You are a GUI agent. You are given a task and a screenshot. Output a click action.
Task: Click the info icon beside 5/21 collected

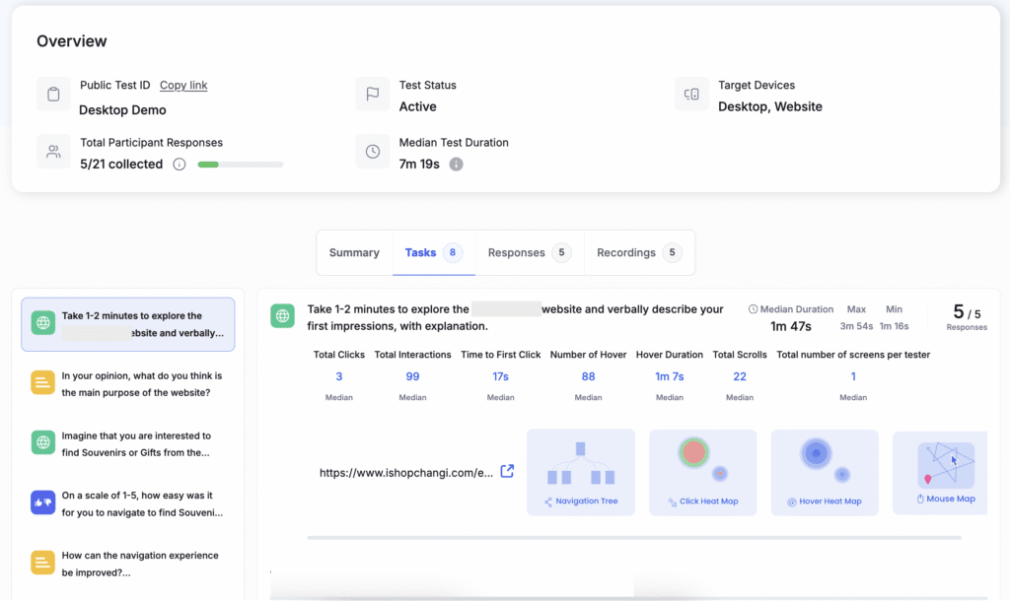click(x=180, y=165)
